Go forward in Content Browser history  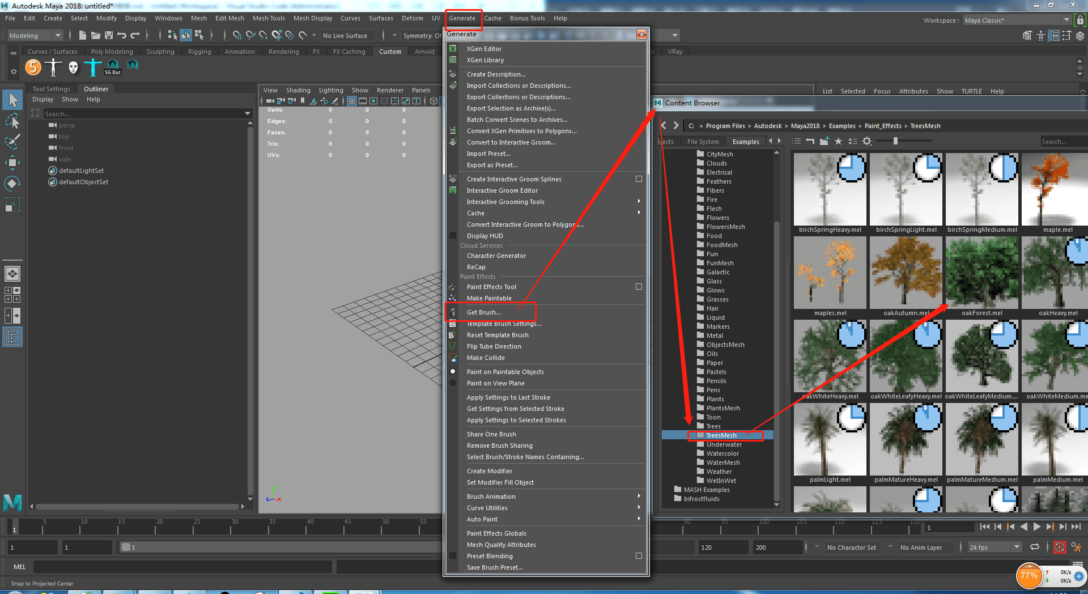676,126
